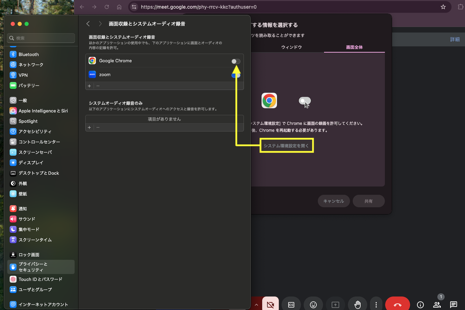Select the 画面全体 tab in share dialog

tap(354, 47)
